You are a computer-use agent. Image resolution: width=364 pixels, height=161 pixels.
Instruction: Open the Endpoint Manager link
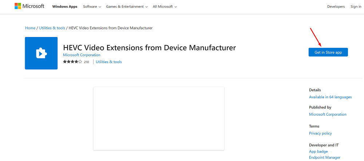(x=324, y=157)
